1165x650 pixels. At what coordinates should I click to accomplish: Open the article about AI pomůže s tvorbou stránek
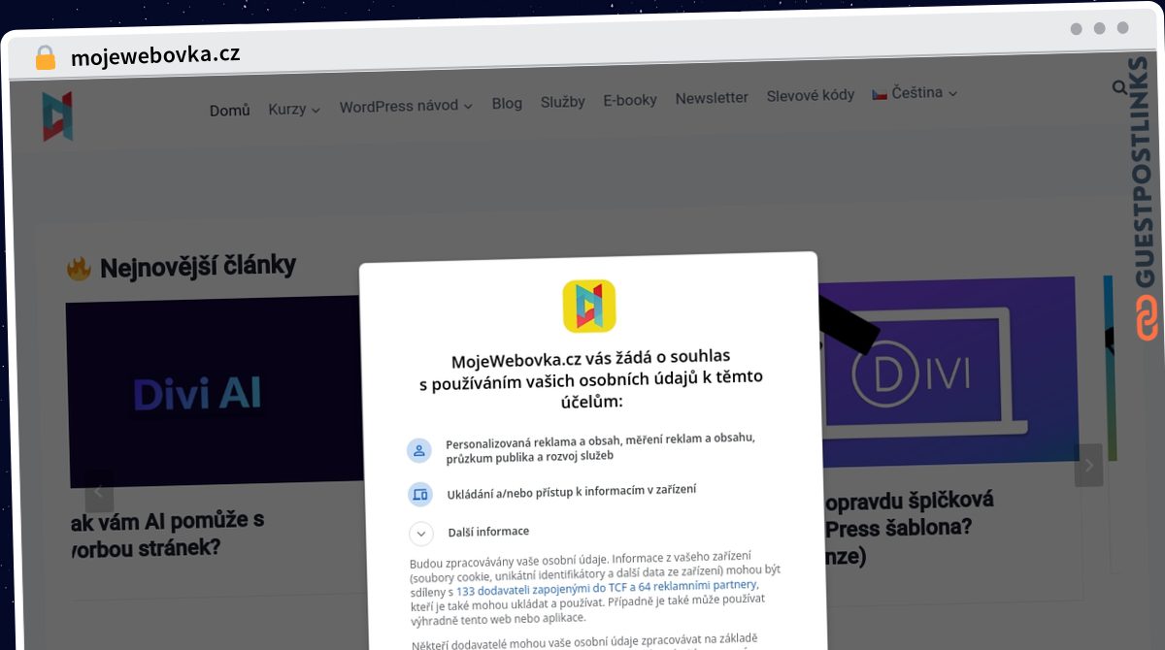167,535
